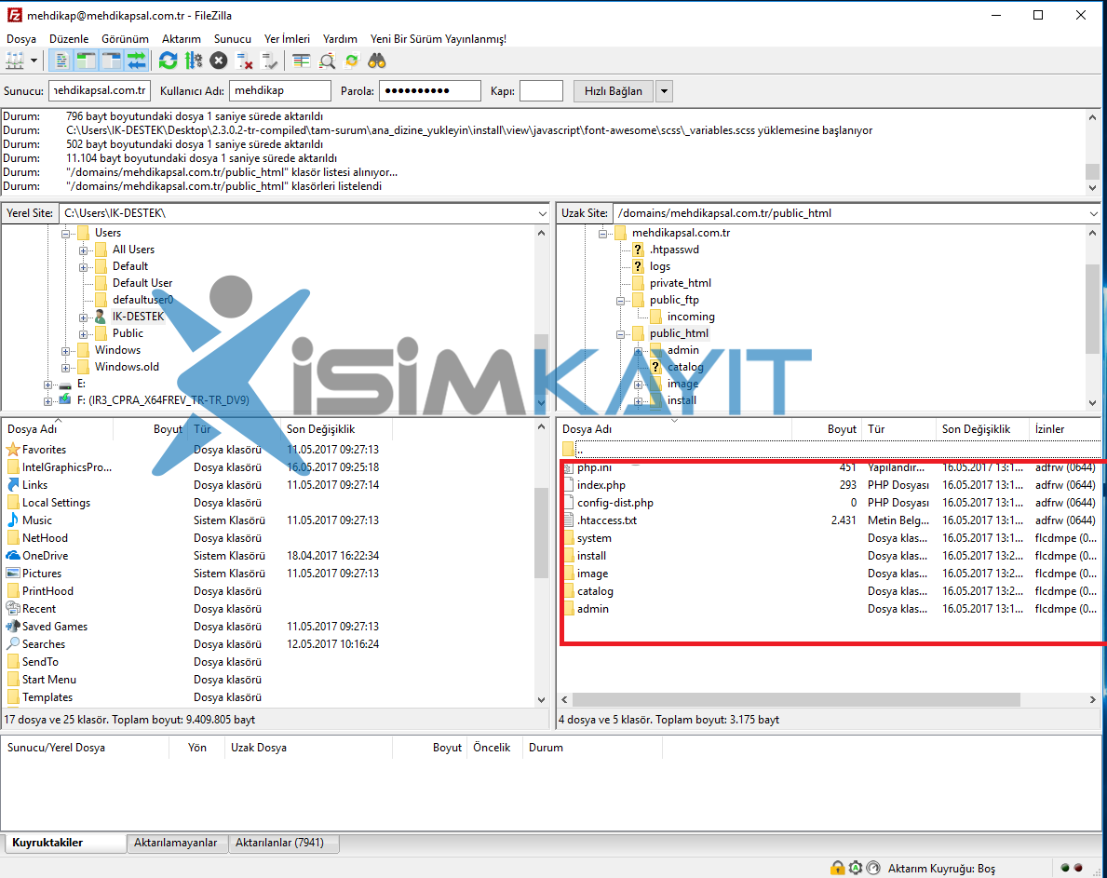Open Site Manager dropdown arrow
The width and height of the screenshot is (1107, 878).
point(34,61)
